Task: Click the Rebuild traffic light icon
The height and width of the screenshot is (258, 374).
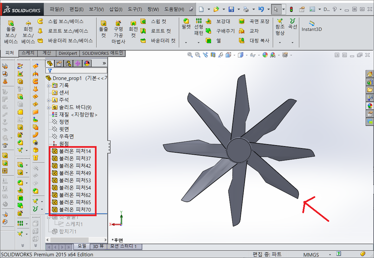Action: 291,9
